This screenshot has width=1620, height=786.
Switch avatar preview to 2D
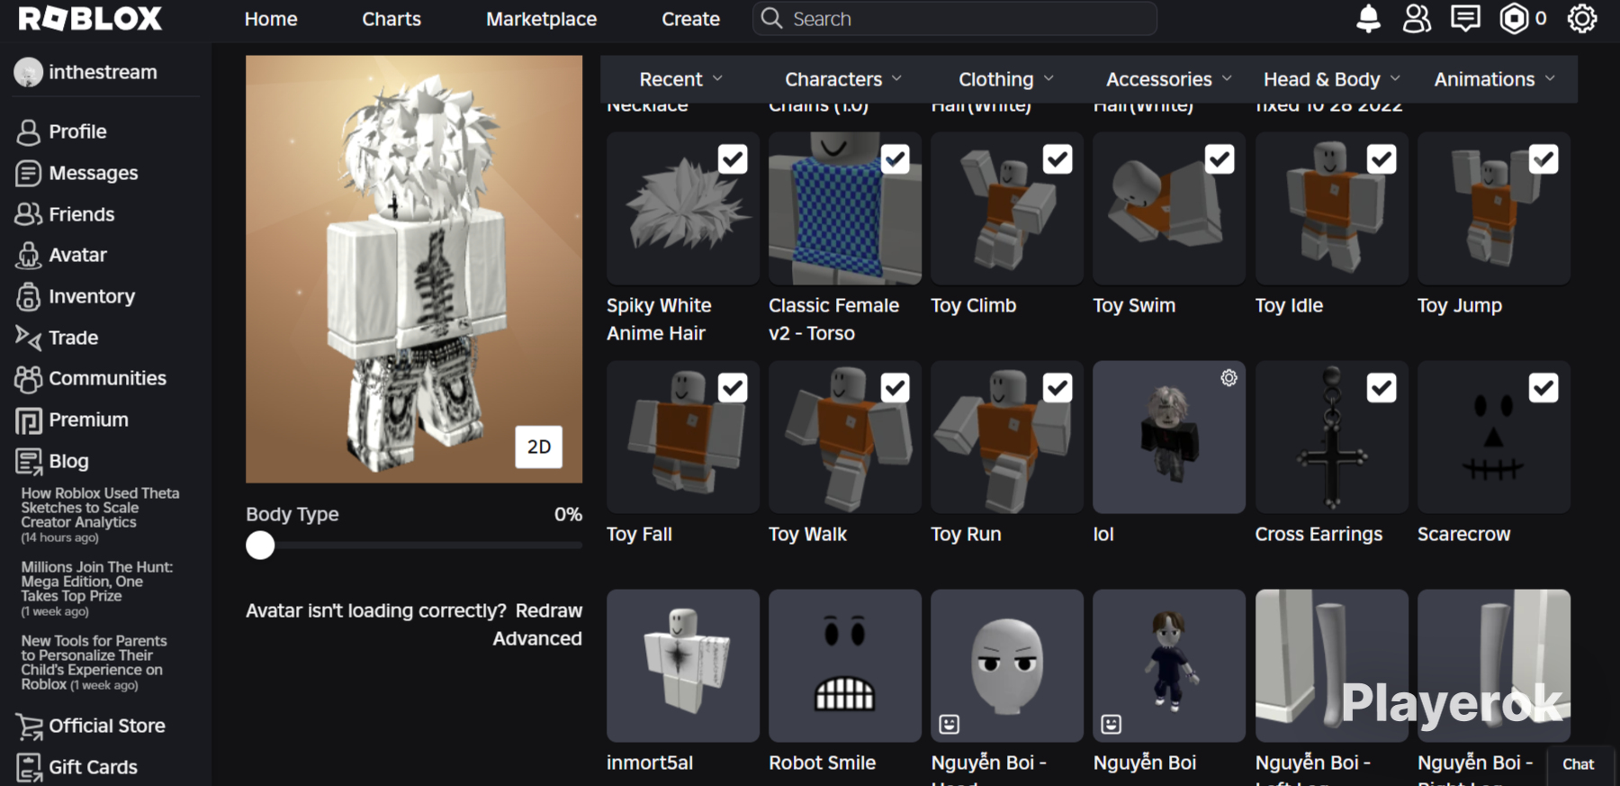point(538,447)
